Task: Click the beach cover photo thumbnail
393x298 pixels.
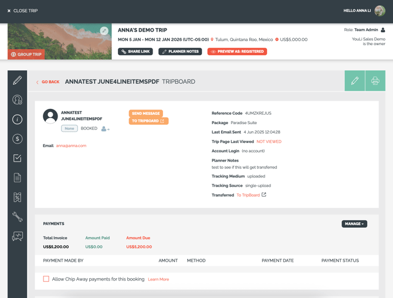Action: click(60, 42)
